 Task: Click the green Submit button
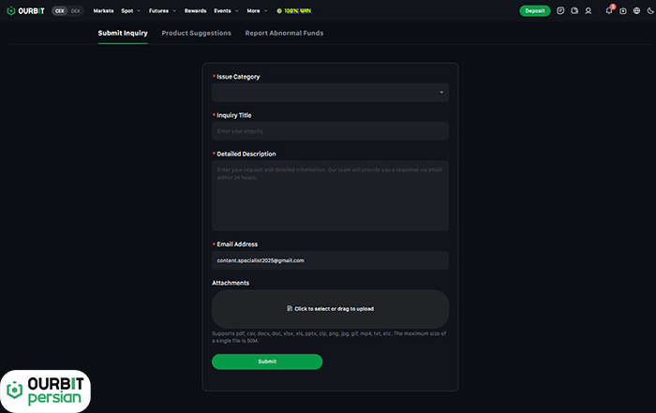coord(267,361)
